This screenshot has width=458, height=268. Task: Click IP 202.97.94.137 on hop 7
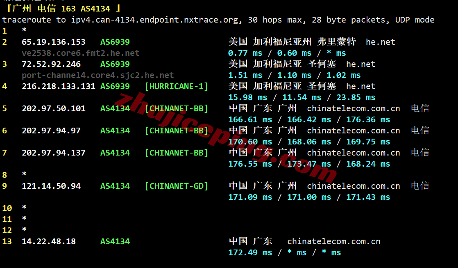point(54,153)
